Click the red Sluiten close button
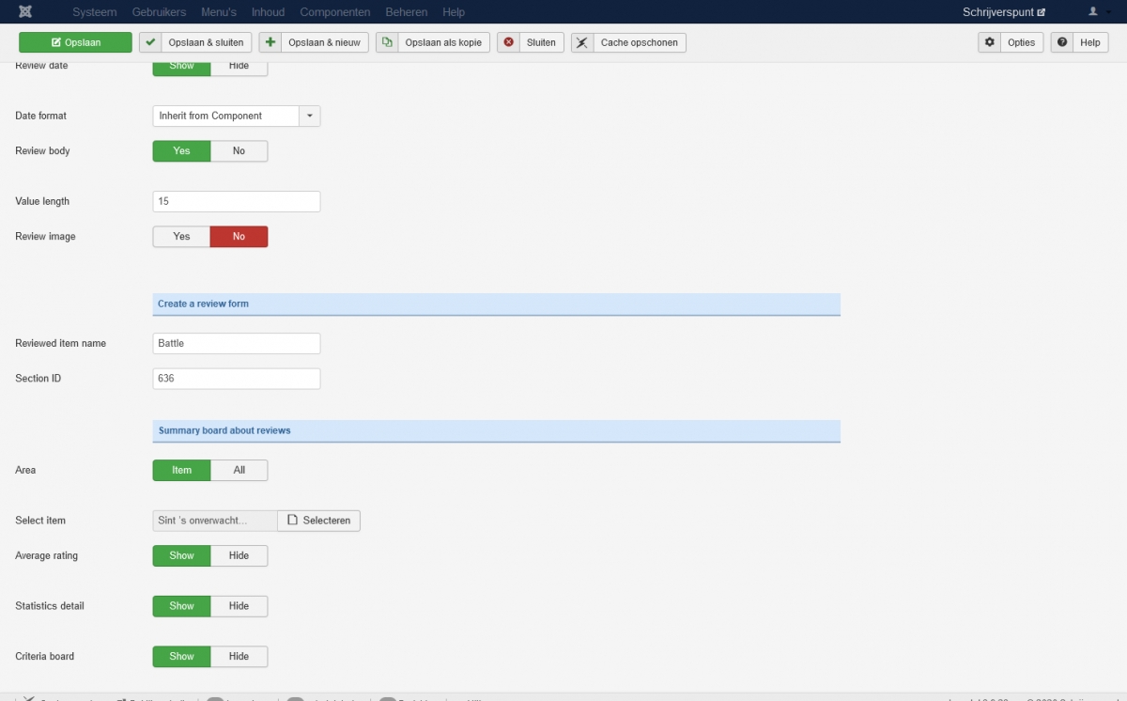This screenshot has width=1127, height=701. 531,42
